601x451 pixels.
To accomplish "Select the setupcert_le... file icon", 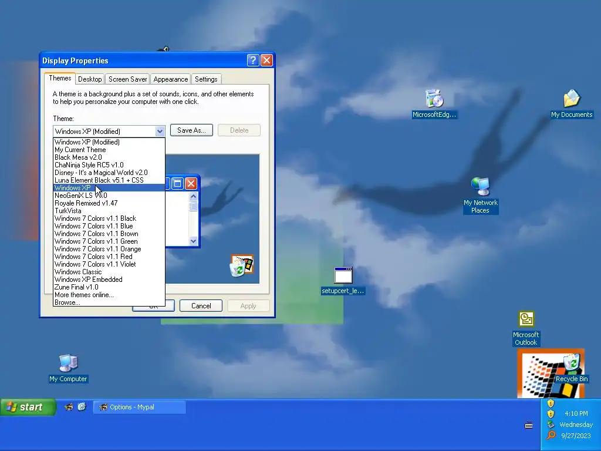I will pyautogui.click(x=343, y=281).
